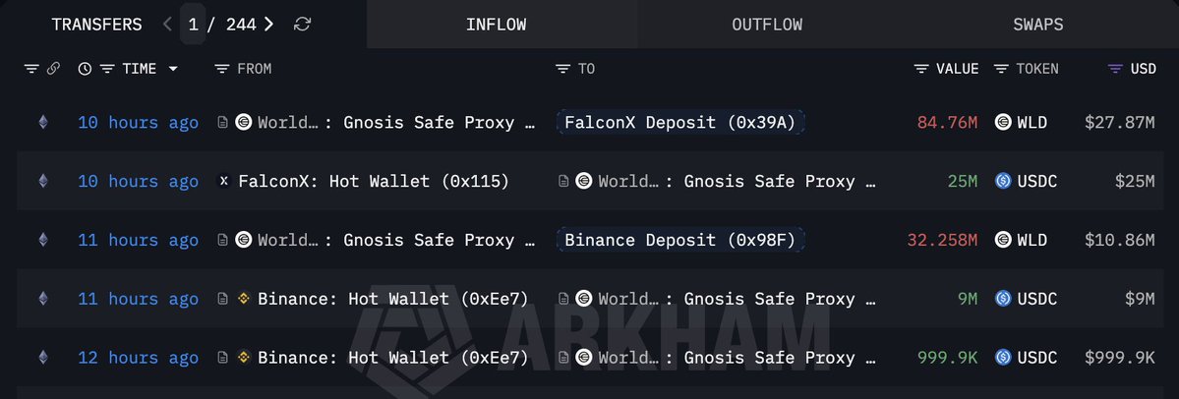Viewport: 1179px width, 399px height.
Task: Open Binance Deposit (0x98F) address
Action: (x=679, y=241)
